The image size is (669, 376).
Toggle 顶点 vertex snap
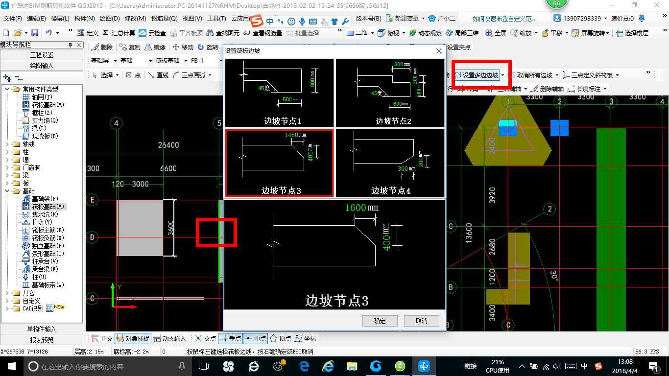[x=281, y=338]
